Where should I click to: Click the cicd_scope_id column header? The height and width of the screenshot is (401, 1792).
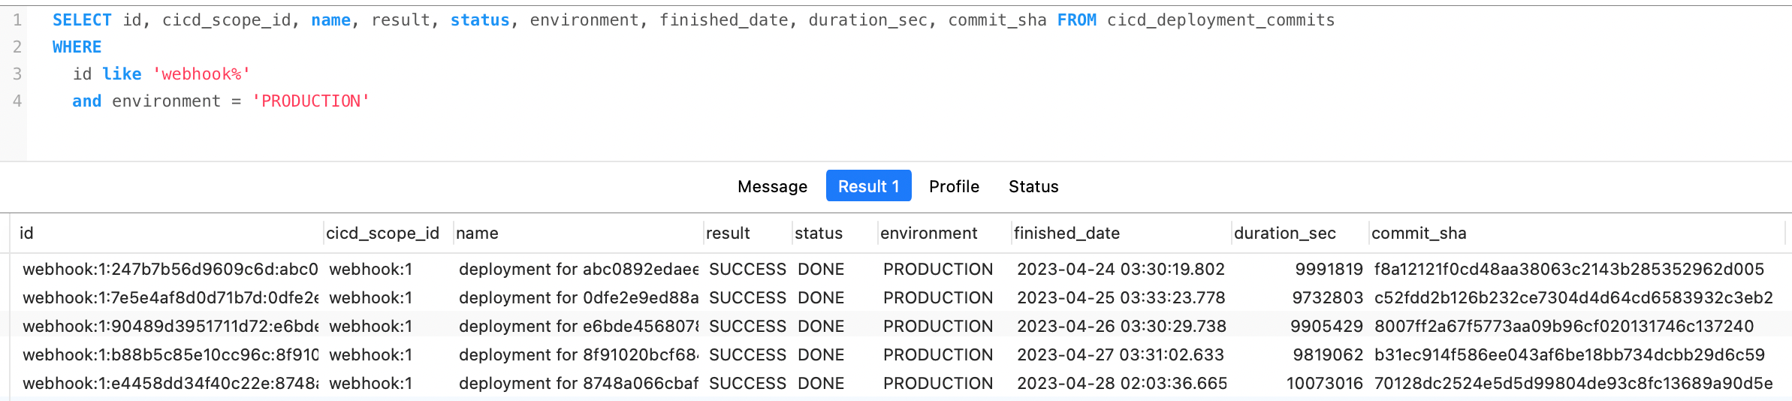(x=382, y=234)
